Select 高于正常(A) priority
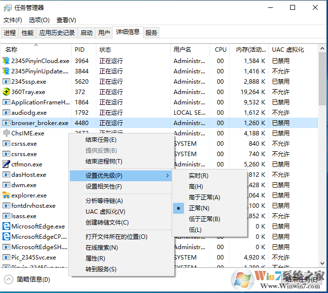 (209, 197)
